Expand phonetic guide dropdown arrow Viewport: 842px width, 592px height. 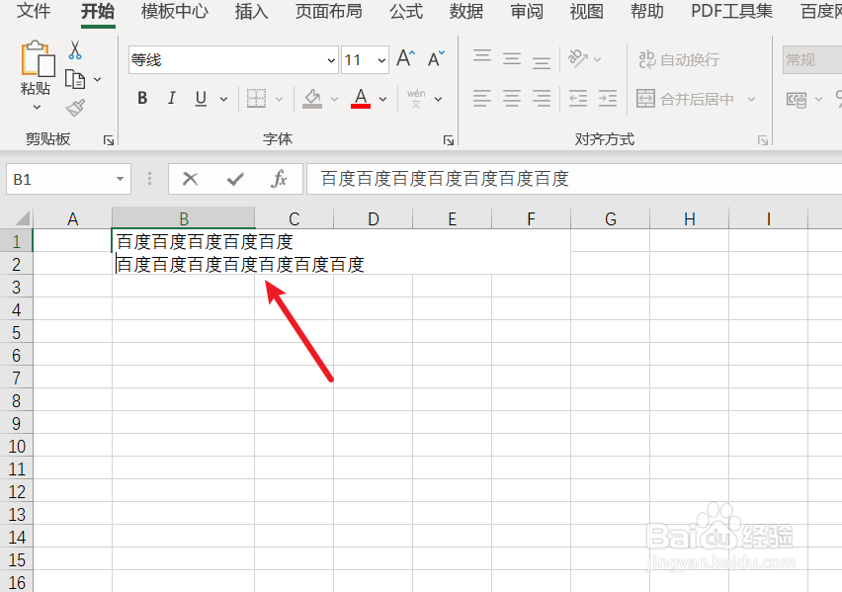click(438, 99)
